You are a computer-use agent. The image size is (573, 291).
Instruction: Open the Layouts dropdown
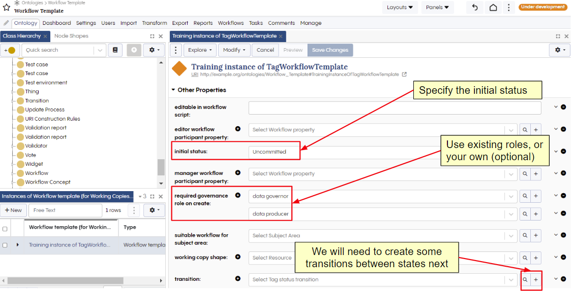click(x=400, y=7)
